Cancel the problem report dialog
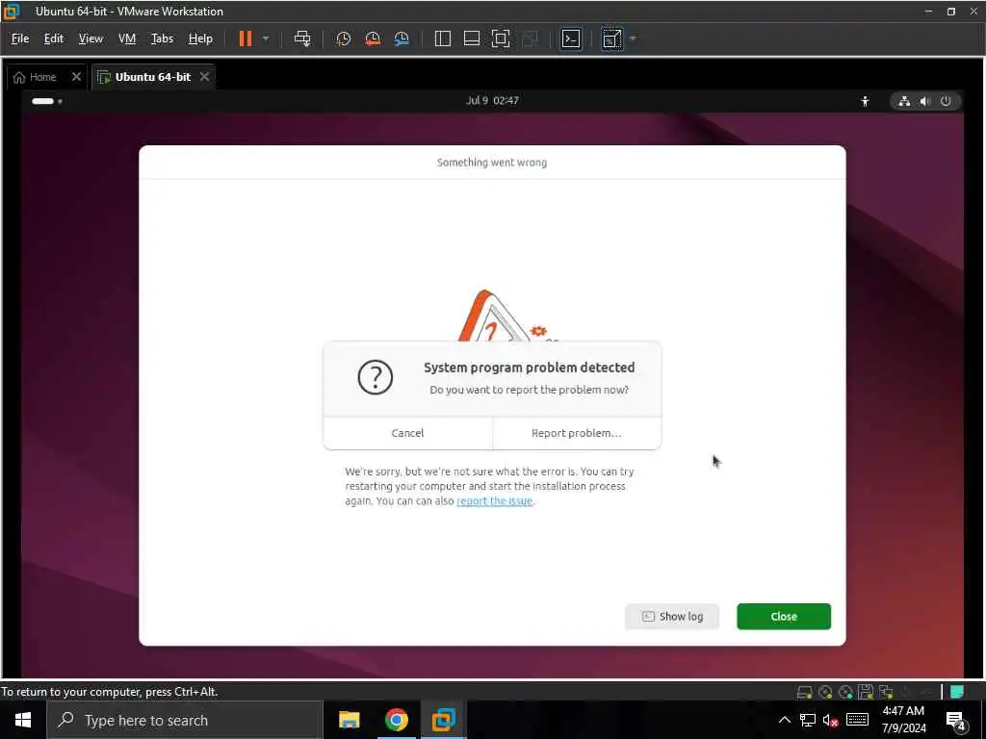Image resolution: width=986 pixels, height=739 pixels. point(407,433)
